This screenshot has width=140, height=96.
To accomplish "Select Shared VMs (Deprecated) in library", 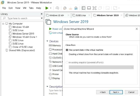I will (22, 50).
